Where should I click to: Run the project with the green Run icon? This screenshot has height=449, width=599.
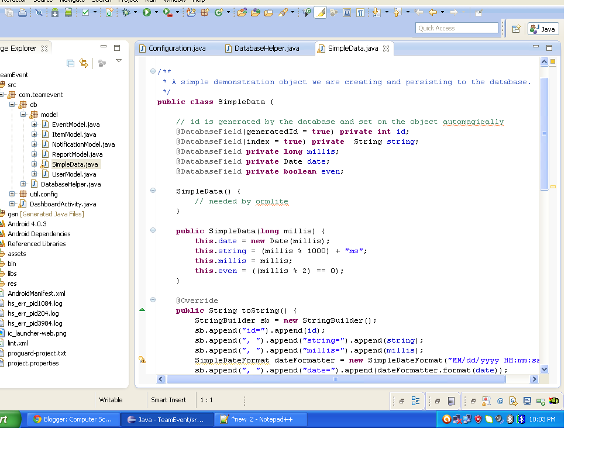pyautogui.click(x=147, y=13)
